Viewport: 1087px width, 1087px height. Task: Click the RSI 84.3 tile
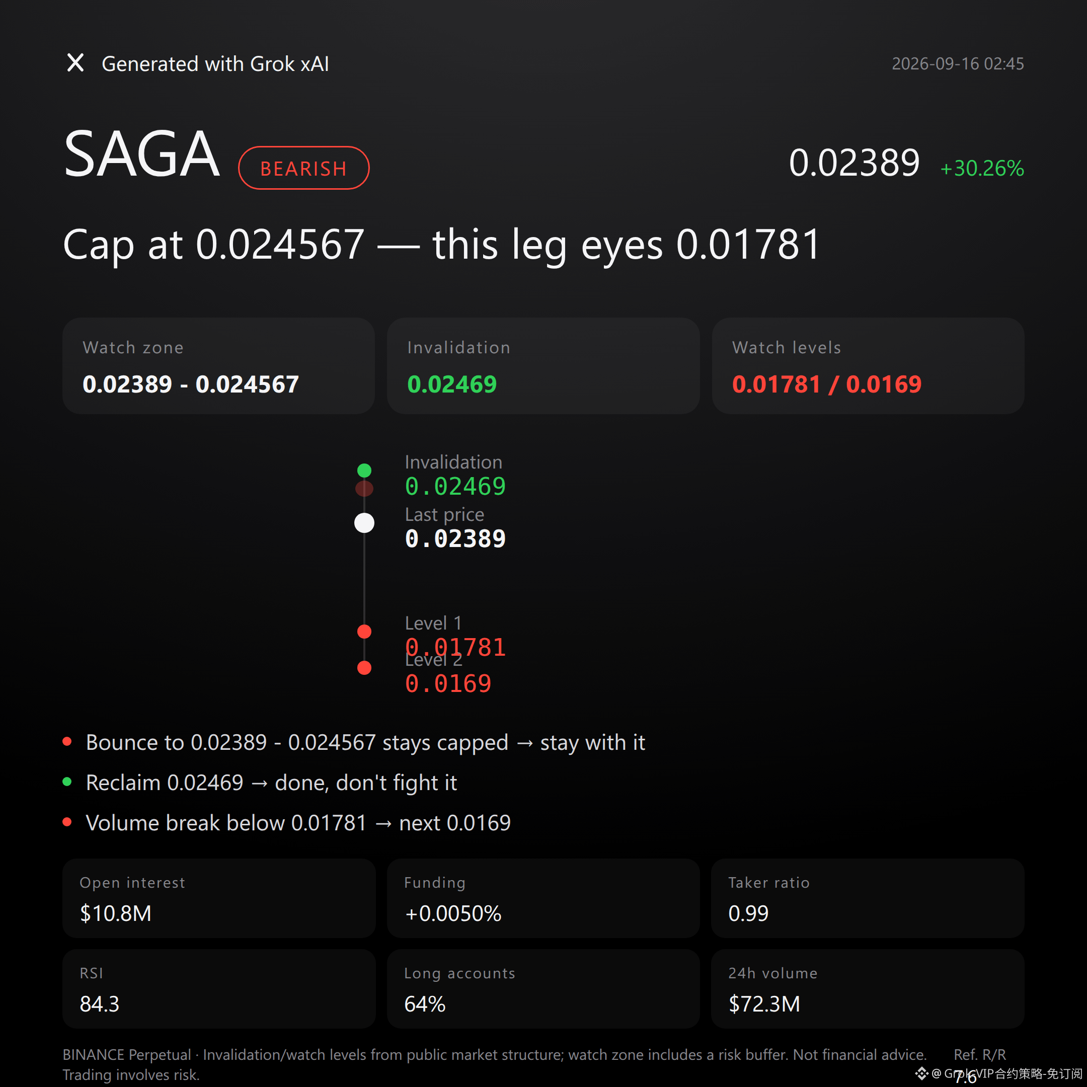coord(219,989)
